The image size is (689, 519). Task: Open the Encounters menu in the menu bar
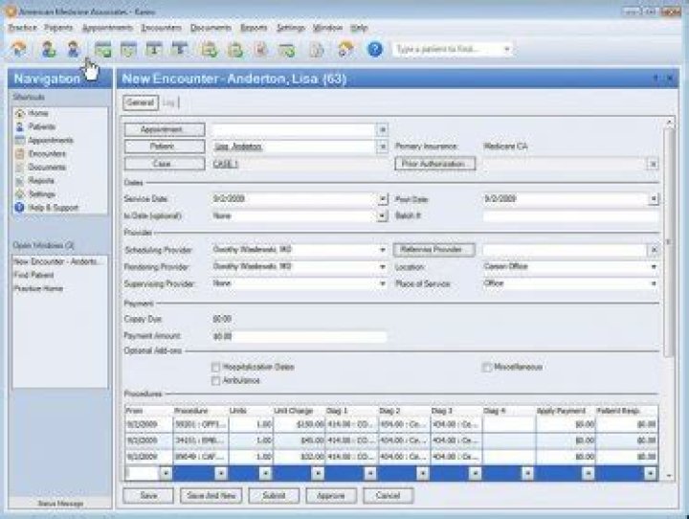[162, 28]
